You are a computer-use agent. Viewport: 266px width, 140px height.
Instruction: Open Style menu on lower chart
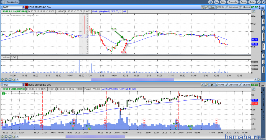(220, 85)
